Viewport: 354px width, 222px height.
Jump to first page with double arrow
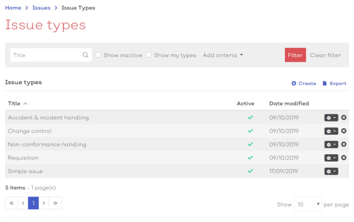[12, 203]
